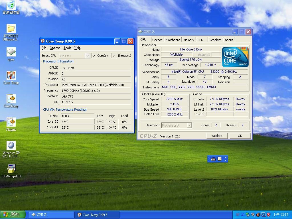Expand the Select CPU dropdown in Core Temp

pyautogui.click(x=88, y=56)
